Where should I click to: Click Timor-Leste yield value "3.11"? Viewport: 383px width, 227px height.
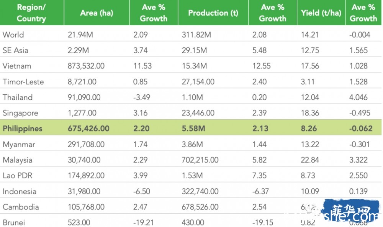point(308,82)
